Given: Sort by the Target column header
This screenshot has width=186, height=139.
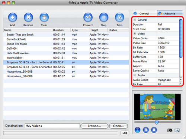Looking at the screenshot, I should point(98,30).
